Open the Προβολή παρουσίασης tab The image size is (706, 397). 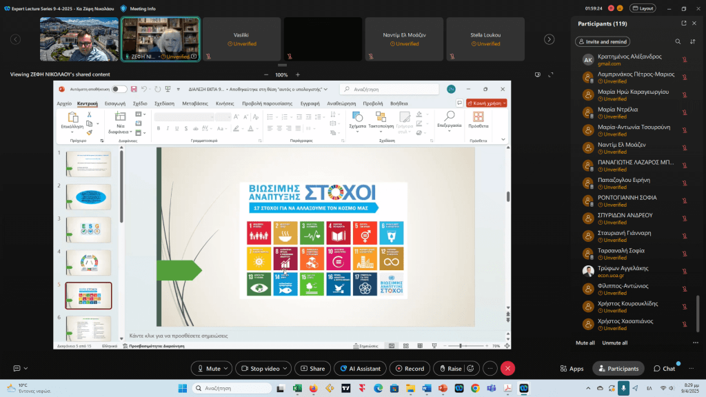click(267, 103)
